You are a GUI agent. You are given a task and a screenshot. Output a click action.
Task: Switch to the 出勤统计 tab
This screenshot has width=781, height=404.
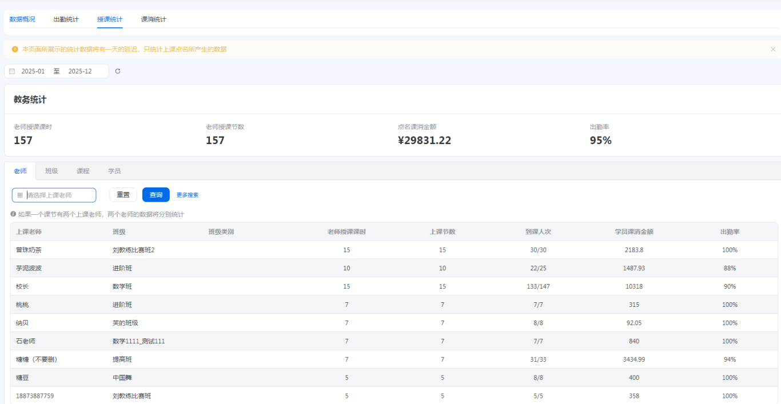point(66,19)
